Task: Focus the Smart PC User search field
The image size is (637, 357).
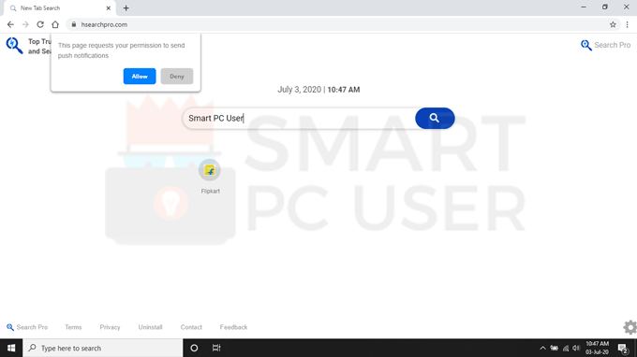Action: click(300, 119)
